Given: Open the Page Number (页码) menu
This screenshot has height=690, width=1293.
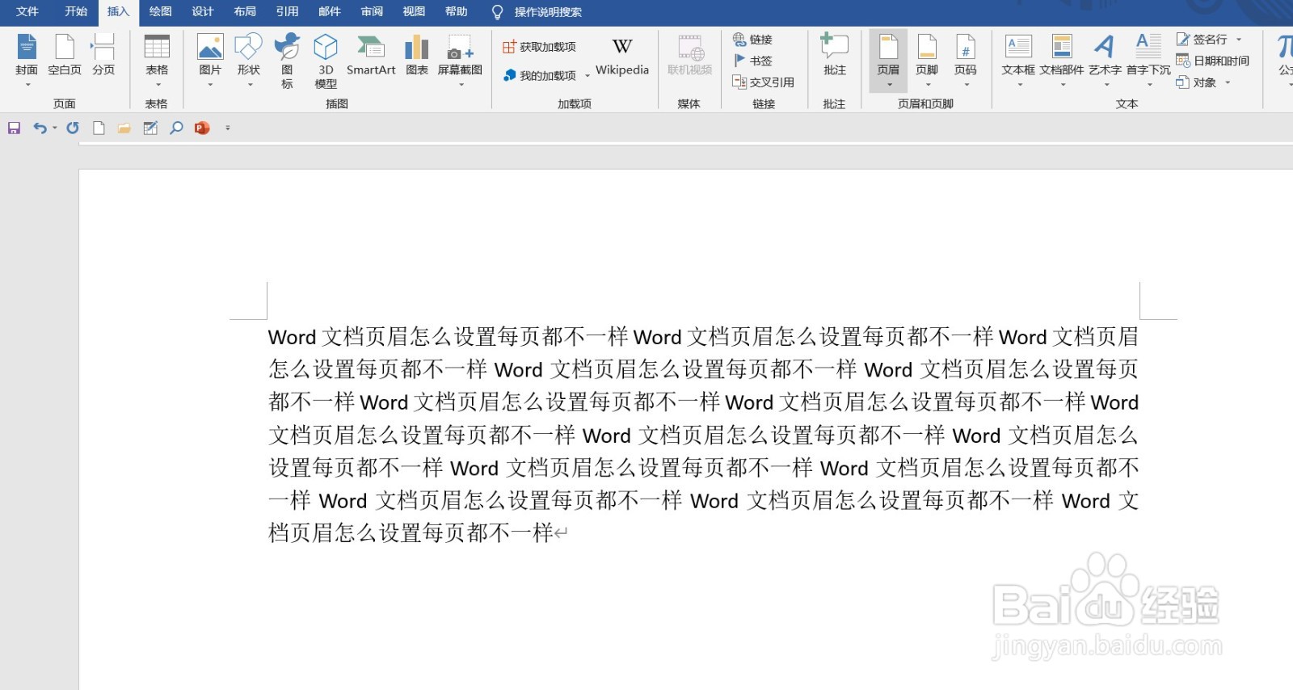Looking at the screenshot, I should click(x=966, y=60).
